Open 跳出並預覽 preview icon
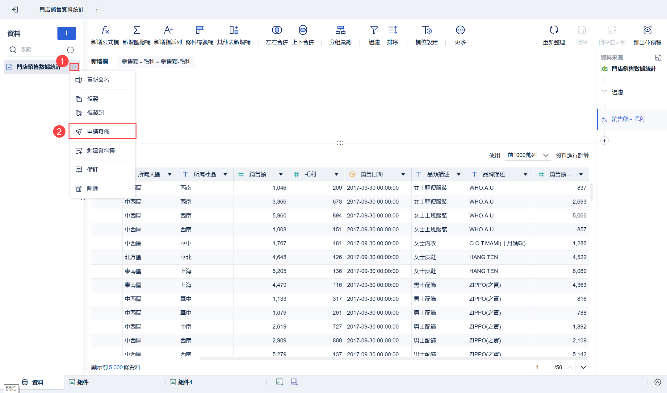The width and height of the screenshot is (667, 393). click(647, 30)
